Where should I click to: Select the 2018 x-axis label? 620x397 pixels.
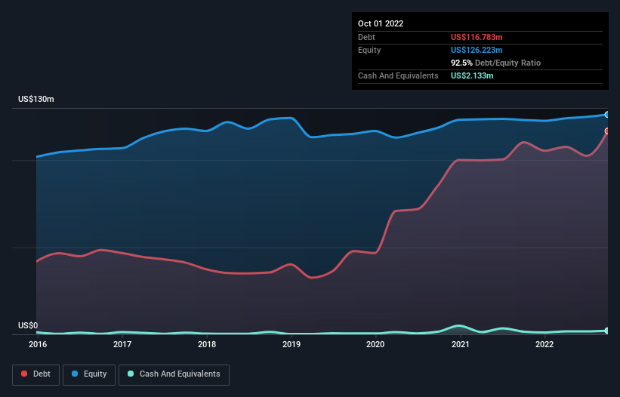207,344
